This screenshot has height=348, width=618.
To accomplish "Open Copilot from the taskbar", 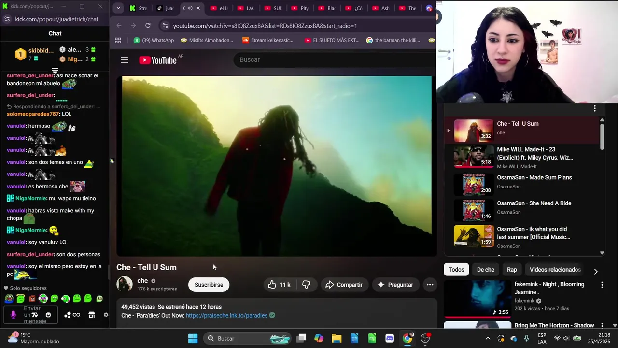I will 319,338.
